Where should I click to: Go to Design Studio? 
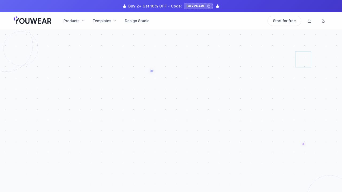137,21
